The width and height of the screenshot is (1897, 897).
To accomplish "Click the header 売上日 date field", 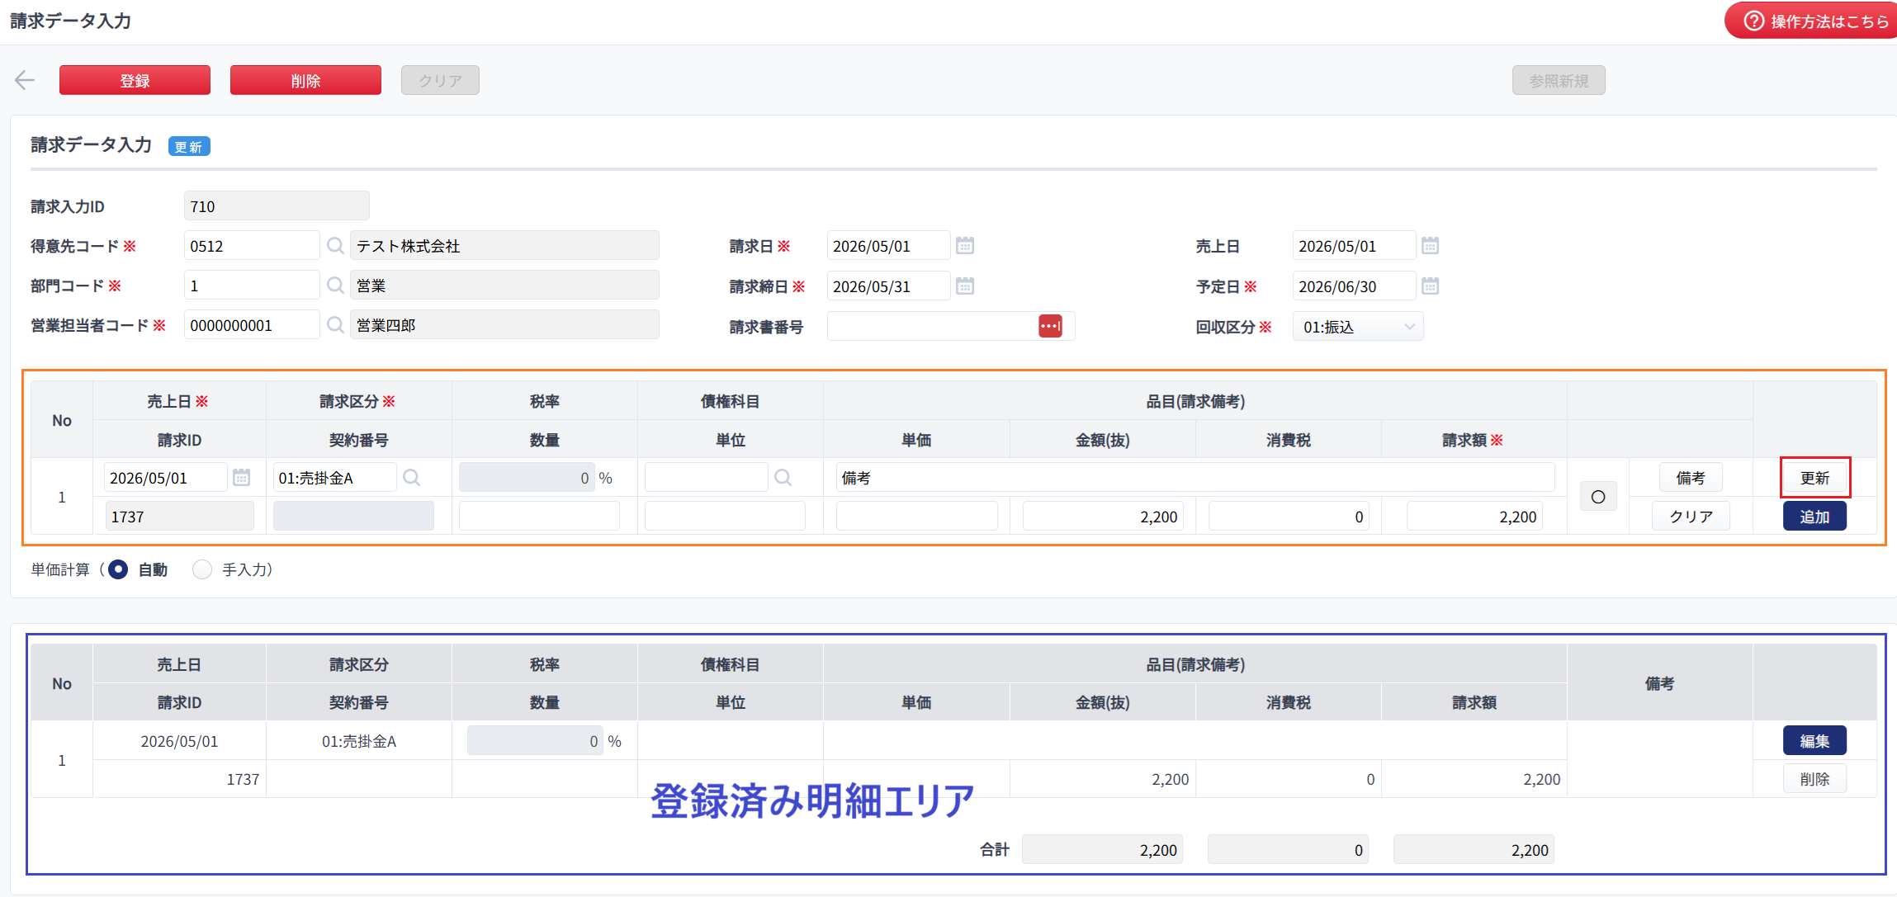I will point(1354,246).
